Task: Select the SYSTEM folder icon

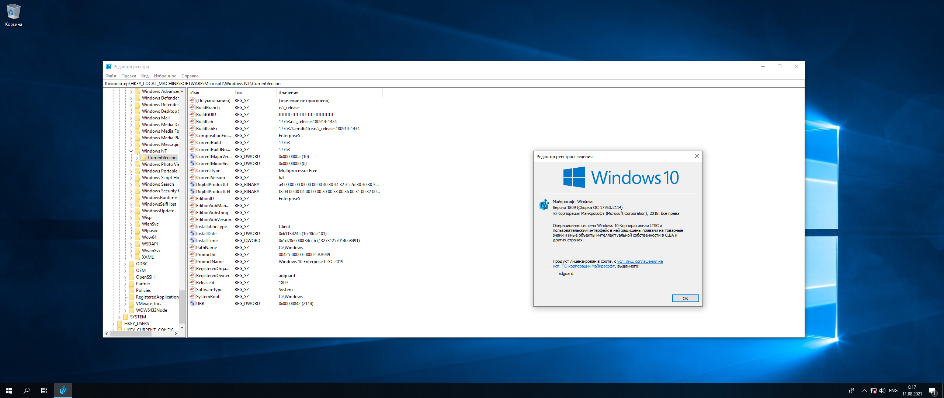Action: click(x=125, y=317)
